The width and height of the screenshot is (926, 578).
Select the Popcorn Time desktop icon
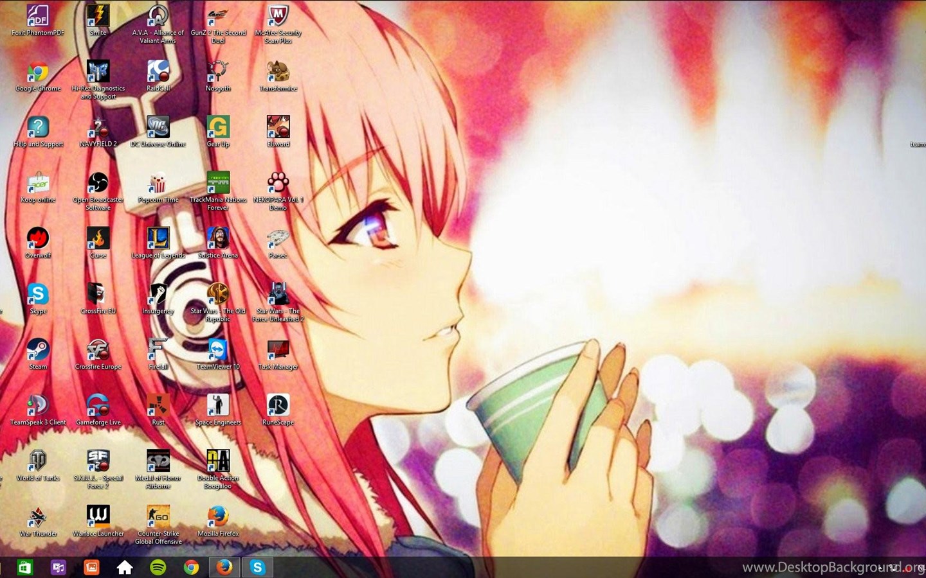[158, 184]
